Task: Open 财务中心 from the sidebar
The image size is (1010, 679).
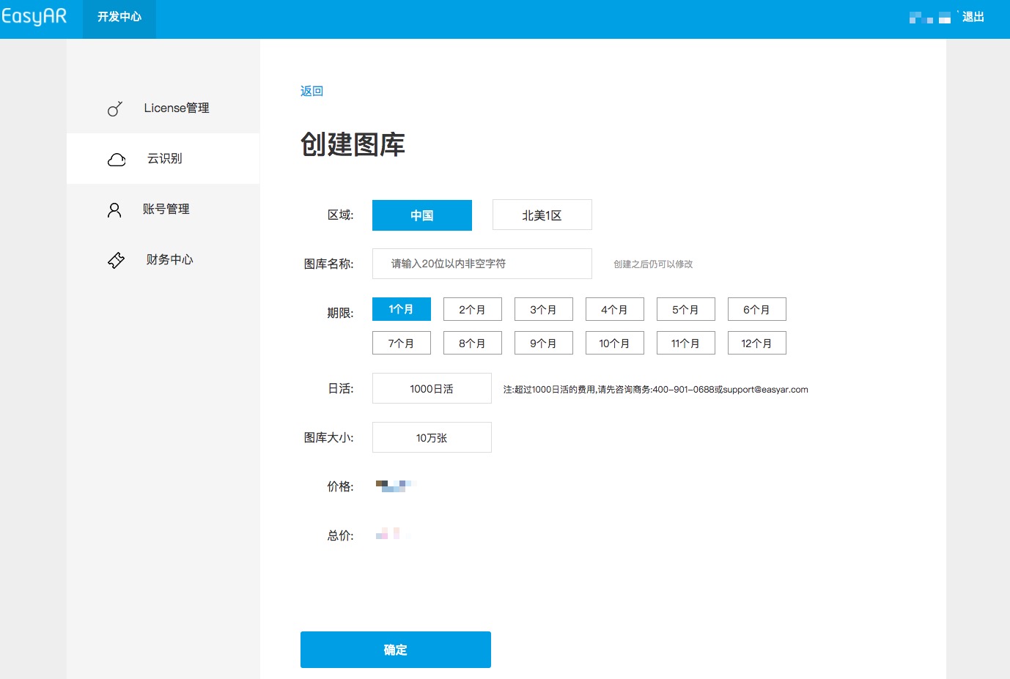Action: tap(169, 259)
